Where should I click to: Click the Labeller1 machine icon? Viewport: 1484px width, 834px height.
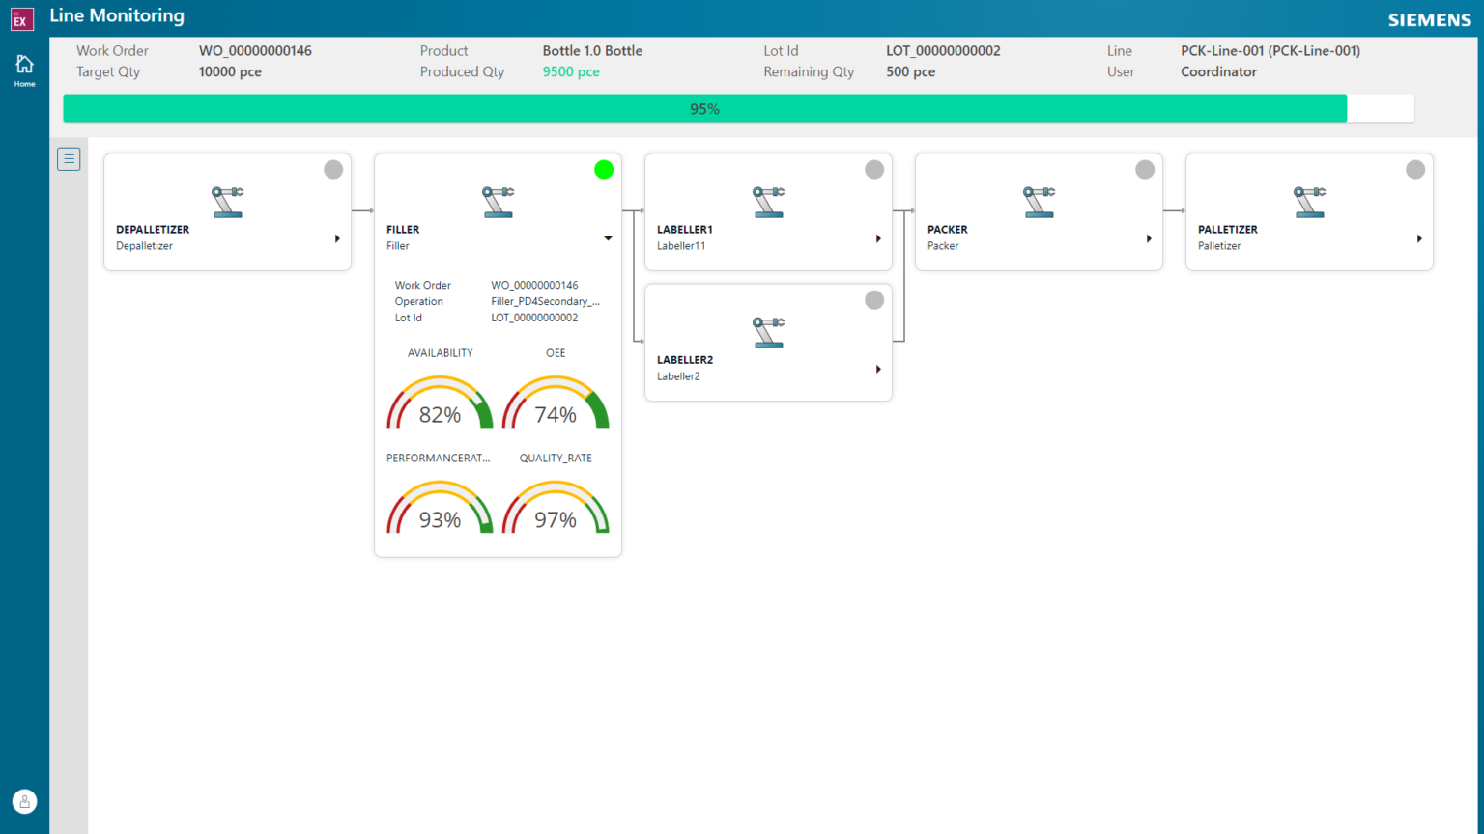(x=768, y=201)
